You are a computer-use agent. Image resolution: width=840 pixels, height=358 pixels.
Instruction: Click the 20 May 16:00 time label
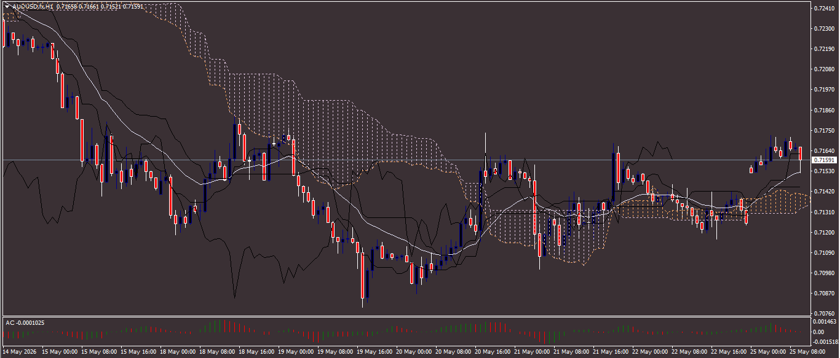493,352
